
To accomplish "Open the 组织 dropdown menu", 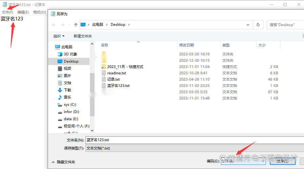I will 59,36.
